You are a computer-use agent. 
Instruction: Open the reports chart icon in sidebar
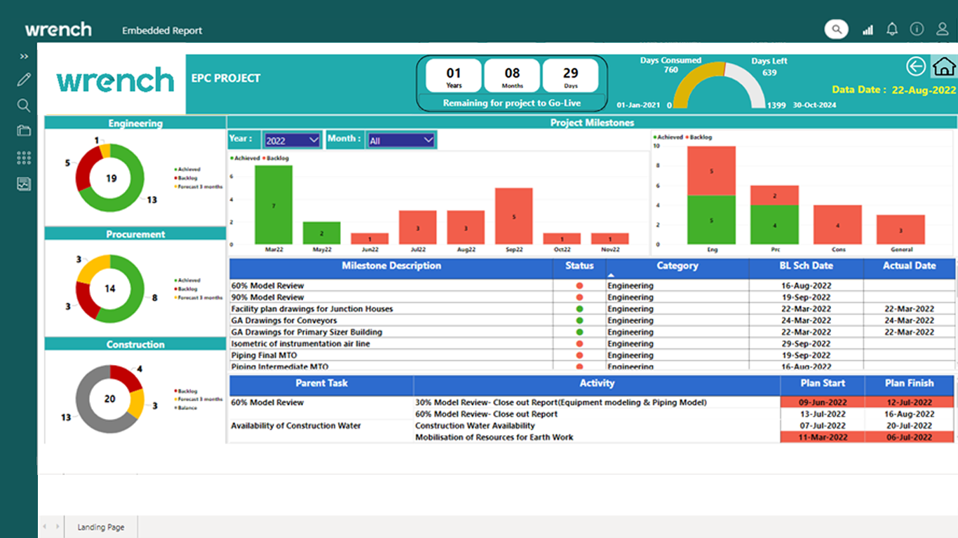(x=24, y=184)
